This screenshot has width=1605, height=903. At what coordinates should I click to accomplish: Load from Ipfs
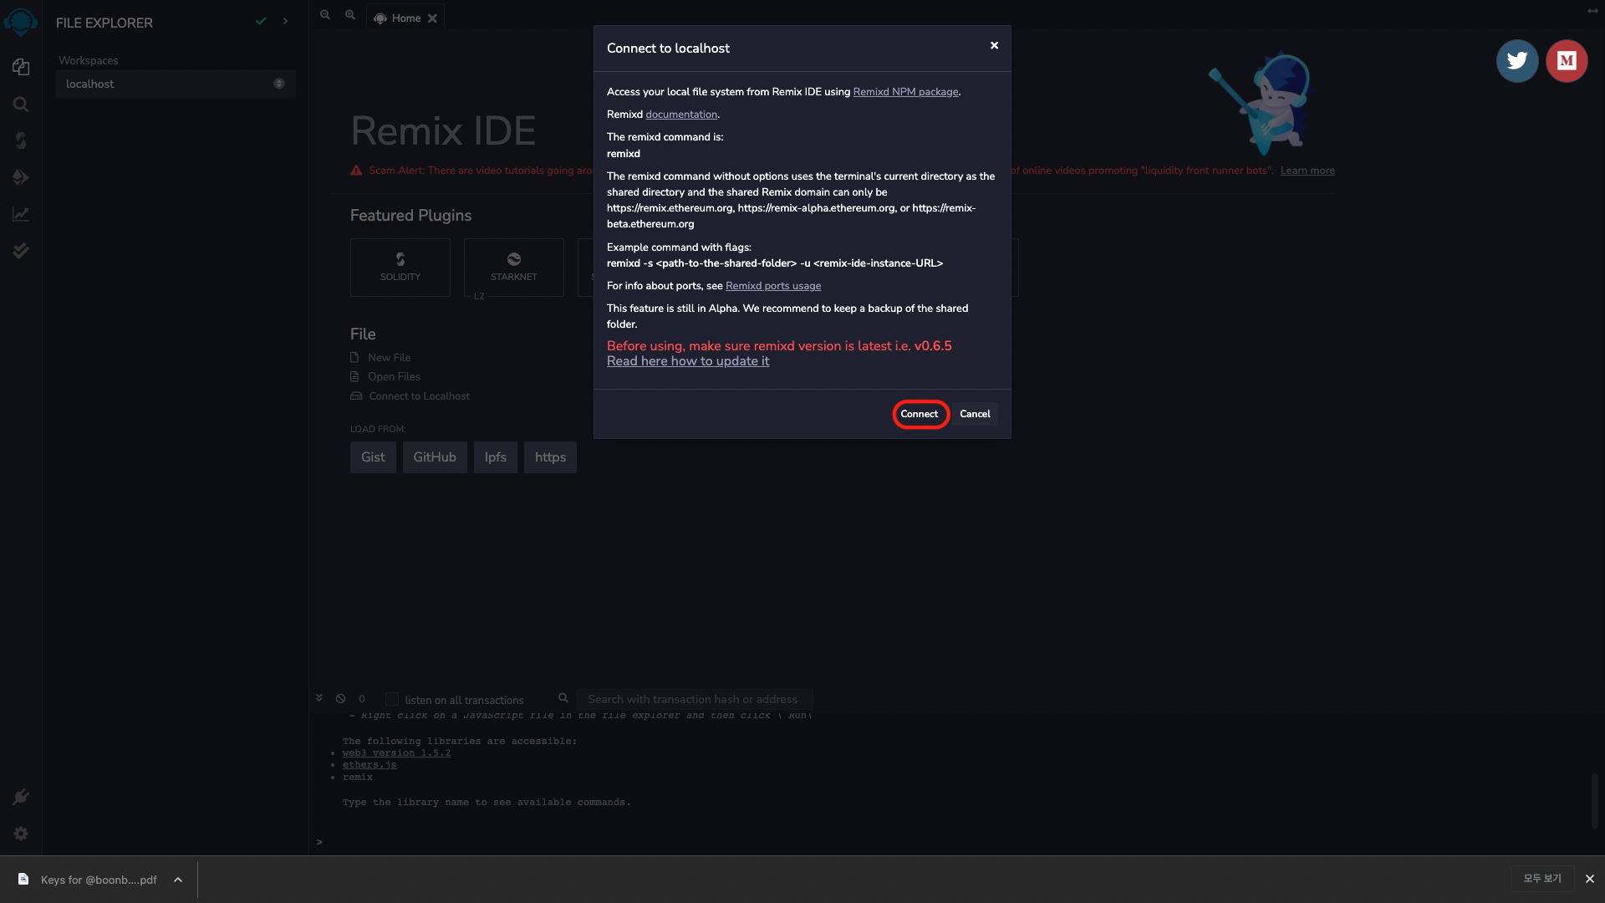(496, 457)
